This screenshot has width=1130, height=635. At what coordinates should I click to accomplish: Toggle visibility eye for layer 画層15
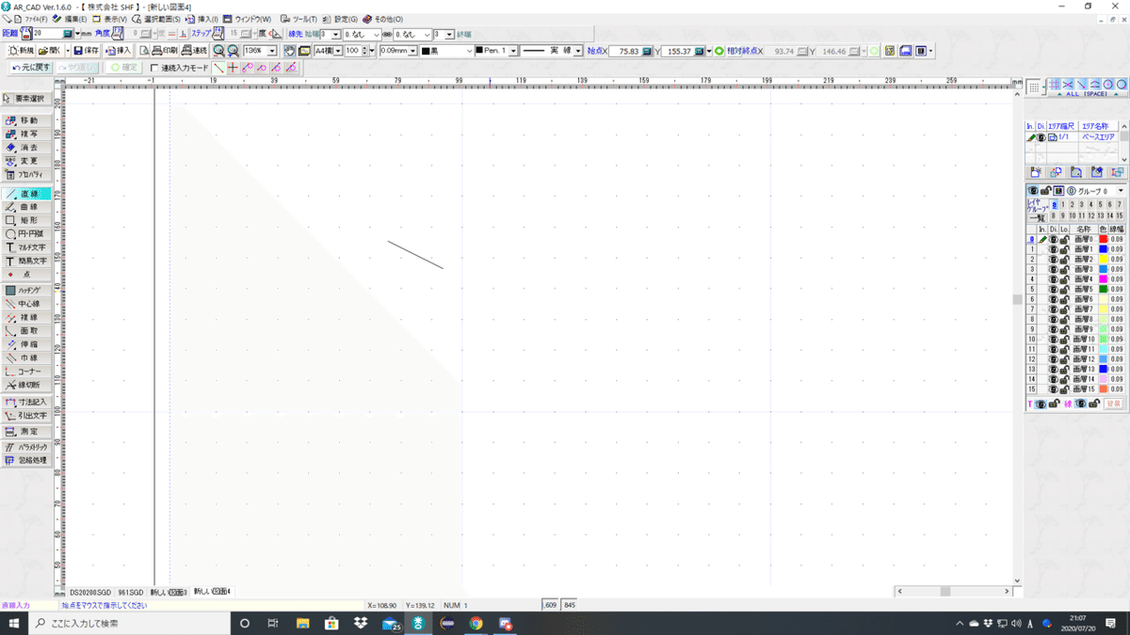[1054, 389]
